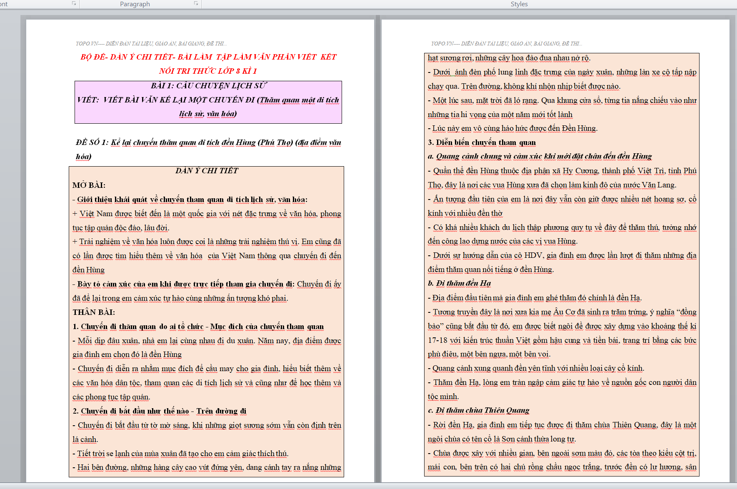This screenshot has height=489, width=737.
Task: Click subheading 'c. Đi thăm chùa Thiên Quang'
Action: click(x=479, y=410)
